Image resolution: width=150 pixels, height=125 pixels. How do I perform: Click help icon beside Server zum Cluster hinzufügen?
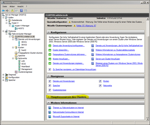(93, 59)
